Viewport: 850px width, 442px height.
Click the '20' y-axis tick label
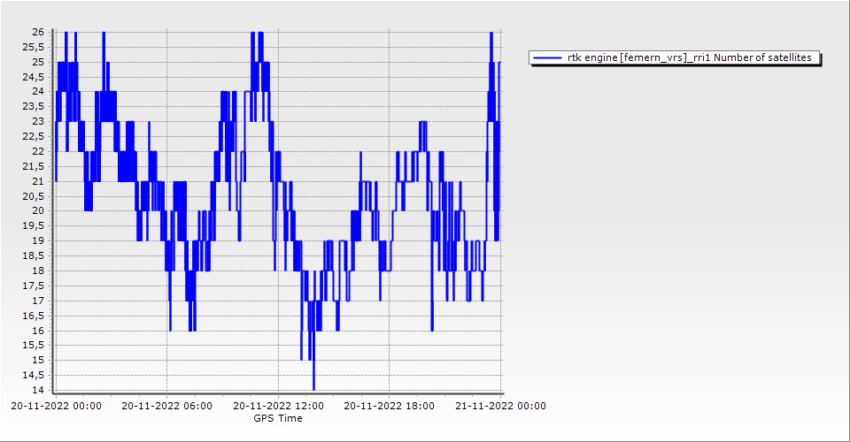point(38,211)
